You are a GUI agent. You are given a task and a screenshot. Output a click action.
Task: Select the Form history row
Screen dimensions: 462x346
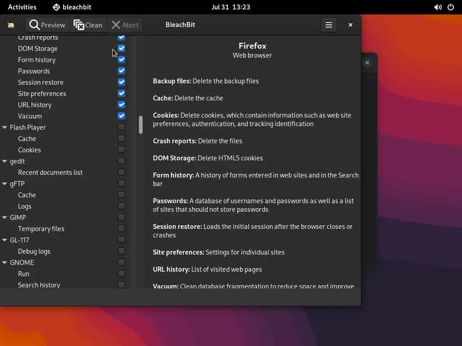pyautogui.click(x=65, y=60)
